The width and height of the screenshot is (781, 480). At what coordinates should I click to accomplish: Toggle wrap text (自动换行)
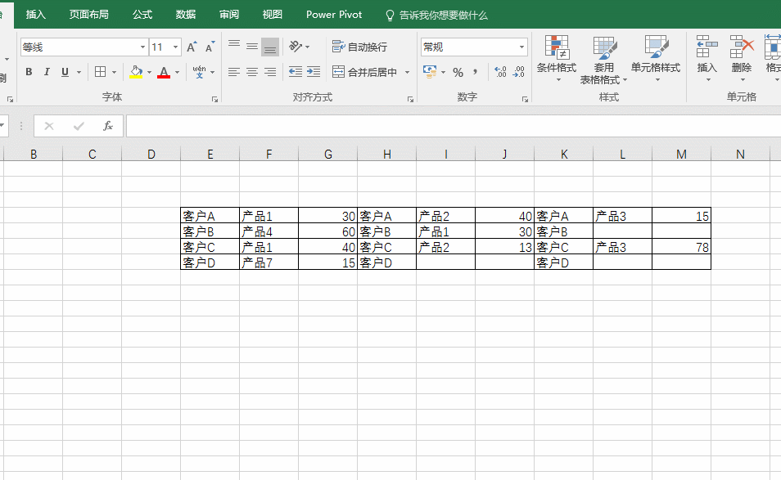click(360, 47)
